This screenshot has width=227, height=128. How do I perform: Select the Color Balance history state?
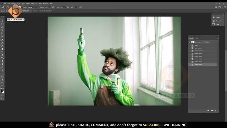tap(203, 48)
